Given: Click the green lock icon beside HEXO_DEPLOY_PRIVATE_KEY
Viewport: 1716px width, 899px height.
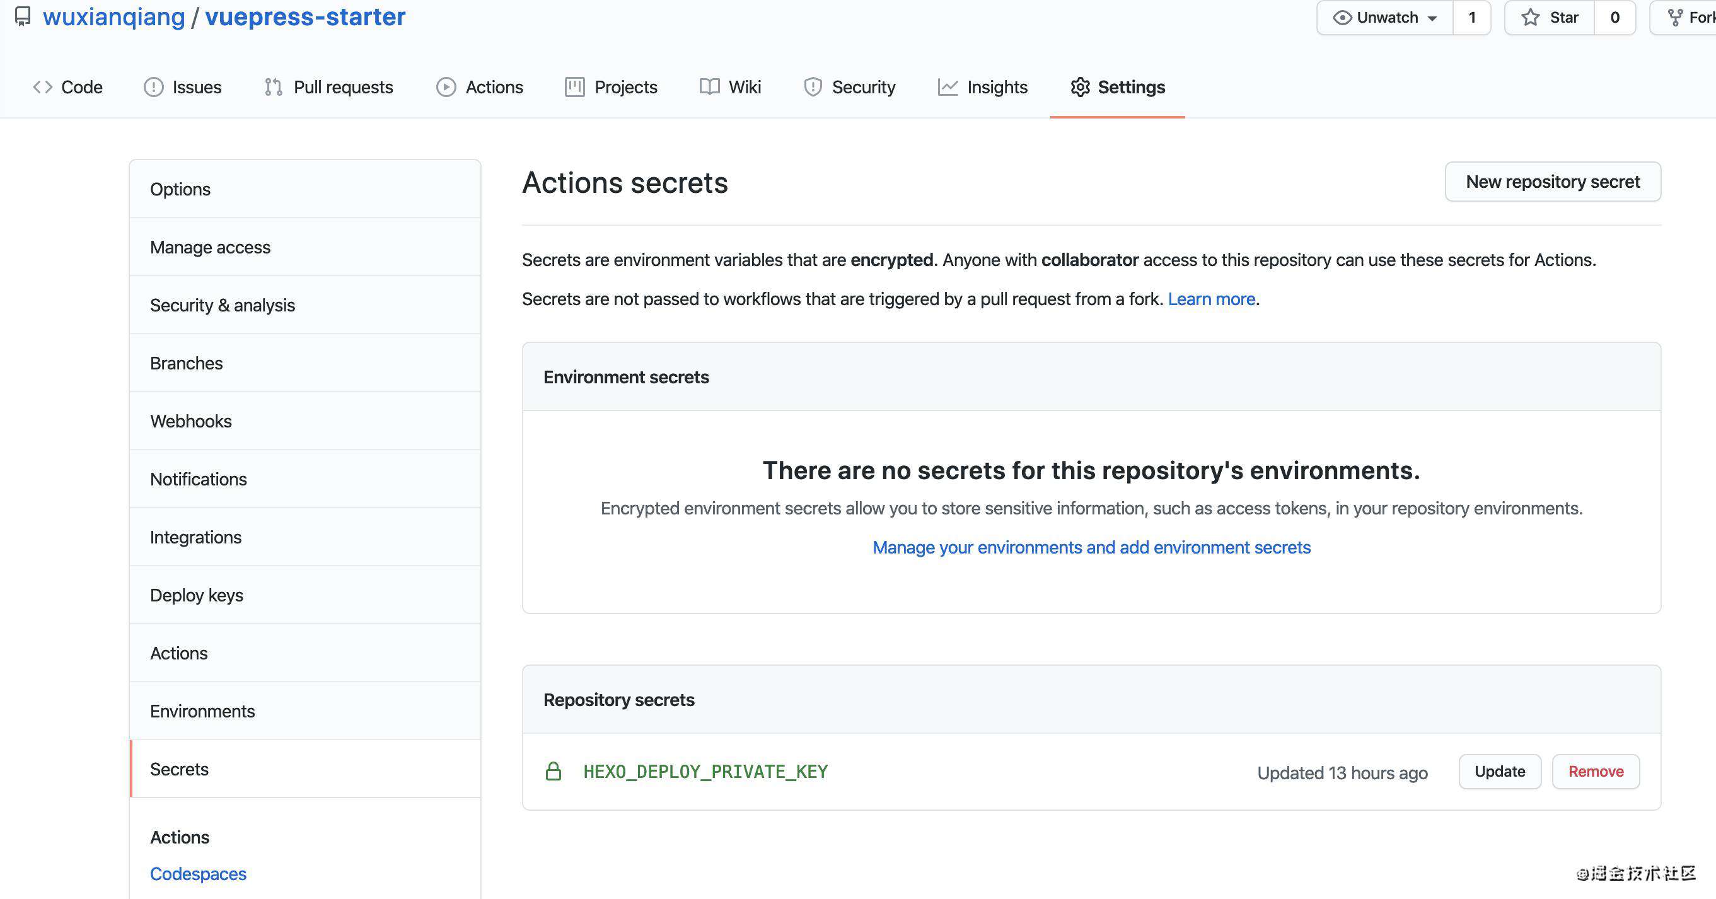Looking at the screenshot, I should [553, 771].
